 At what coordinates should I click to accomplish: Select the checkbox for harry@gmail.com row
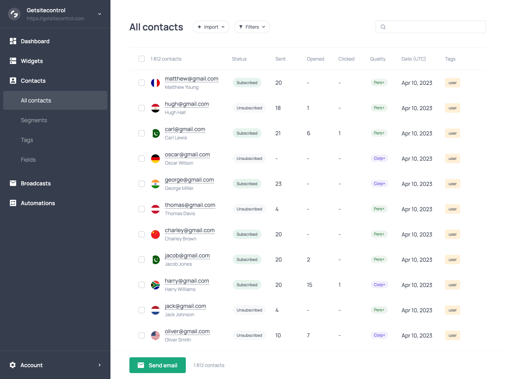coord(142,285)
